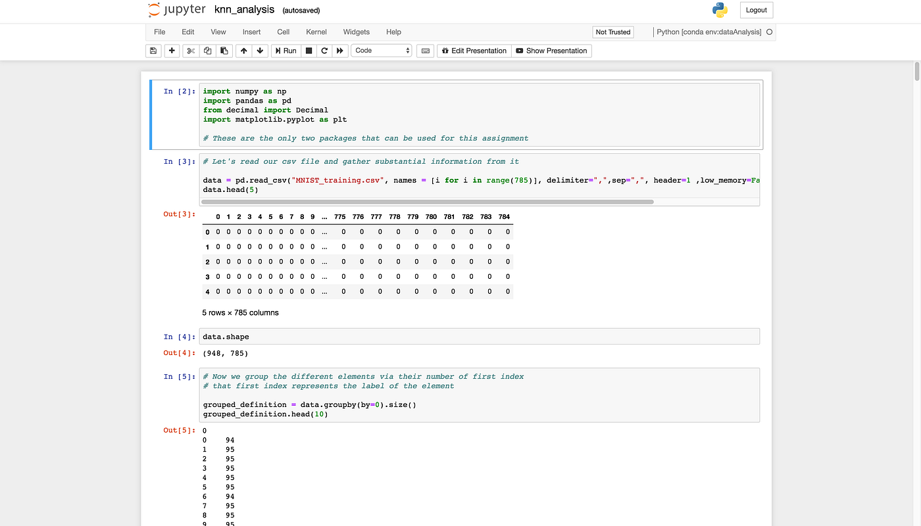Copy the selected cells
Screen dimensions: 921x526
pyautogui.click(x=207, y=51)
